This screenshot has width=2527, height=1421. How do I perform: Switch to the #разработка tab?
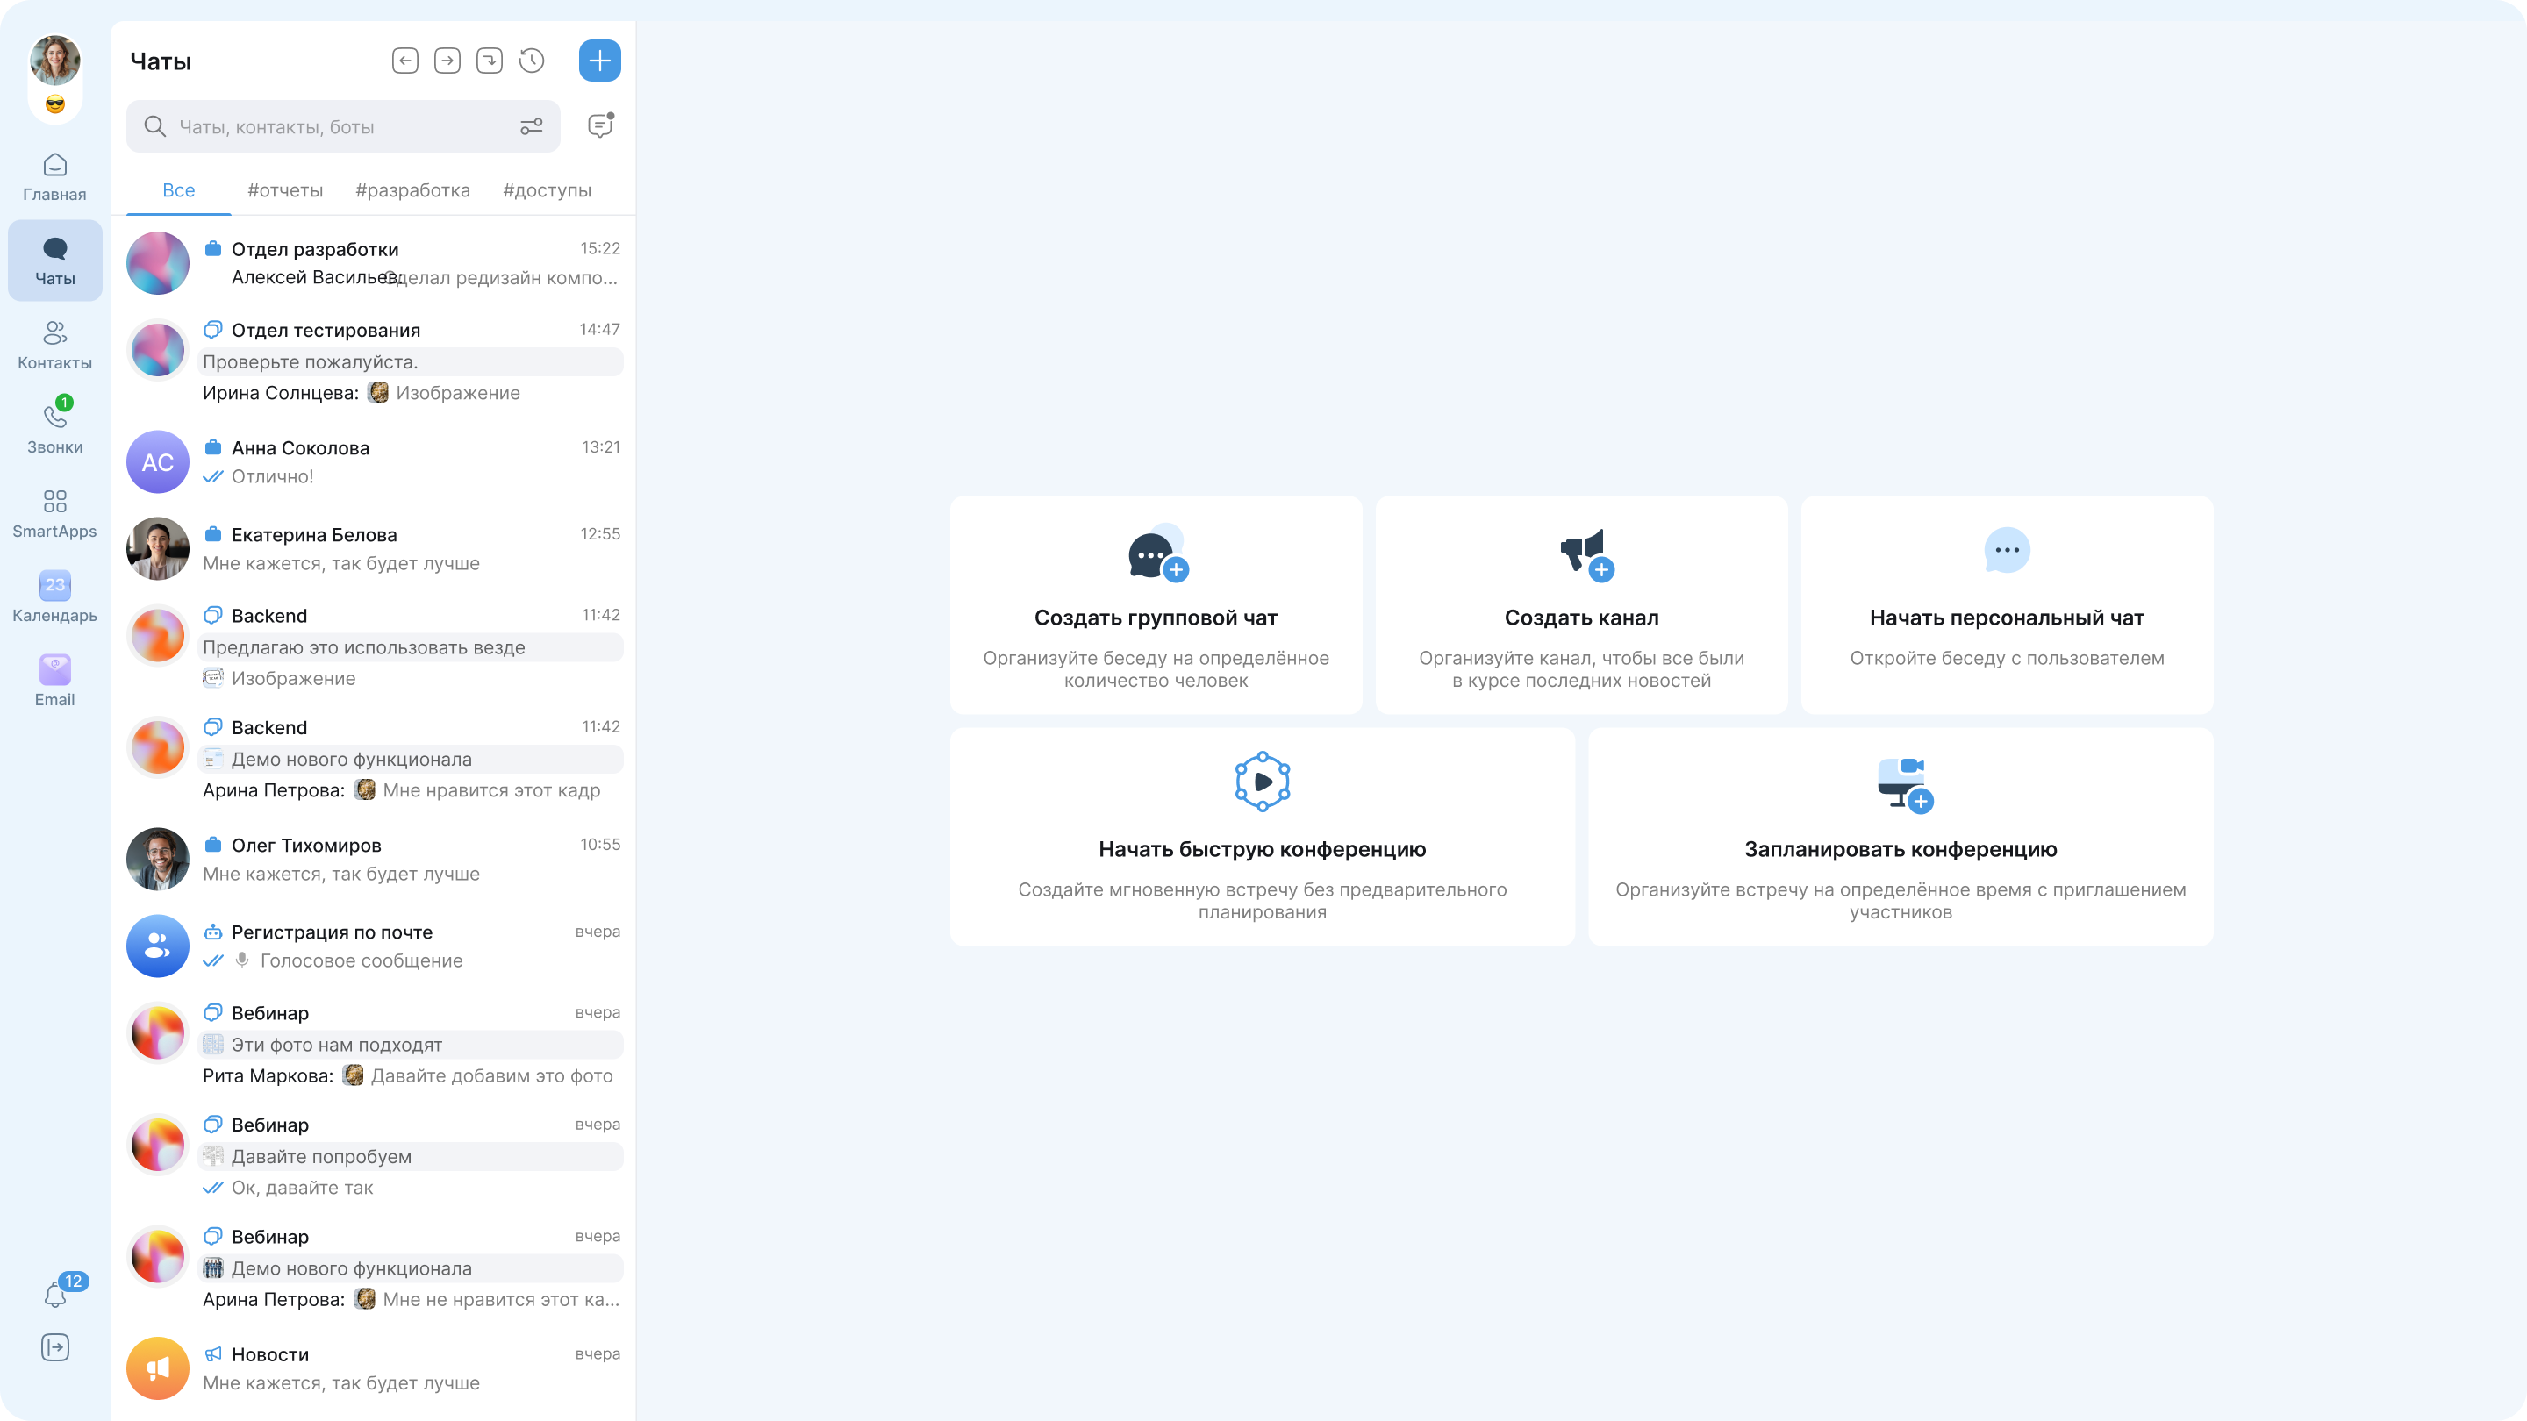coord(413,190)
